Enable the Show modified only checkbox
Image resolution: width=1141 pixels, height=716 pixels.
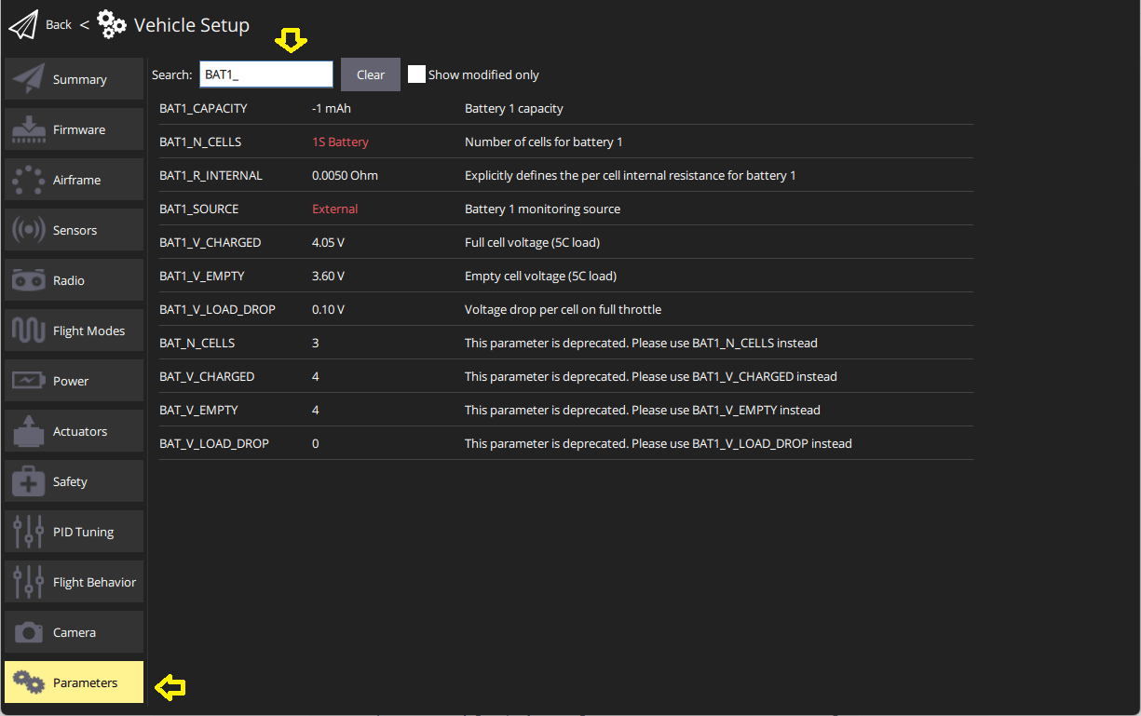[x=416, y=74]
